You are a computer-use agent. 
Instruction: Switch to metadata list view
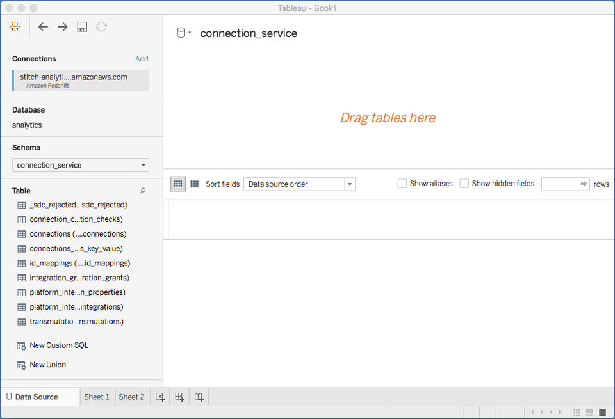coord(195,184)
